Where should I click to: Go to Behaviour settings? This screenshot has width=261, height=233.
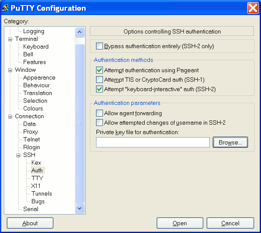coord(37,85)
